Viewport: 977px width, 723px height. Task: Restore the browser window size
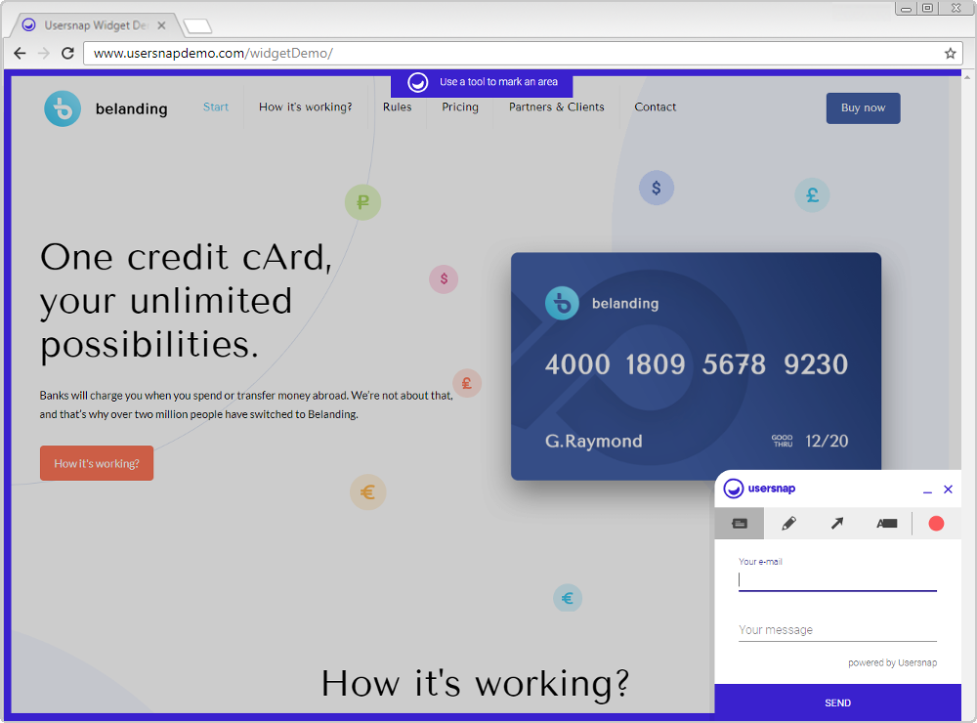point(927,8)
